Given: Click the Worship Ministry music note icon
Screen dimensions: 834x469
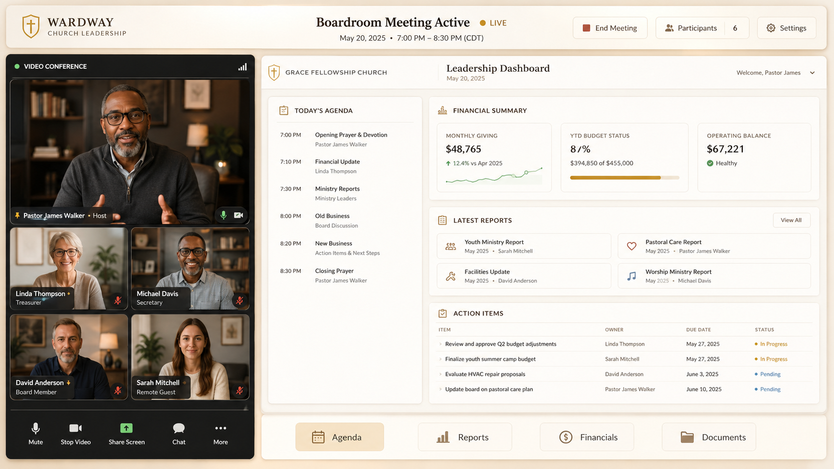Looking at the screenshot, I should 631,276.
